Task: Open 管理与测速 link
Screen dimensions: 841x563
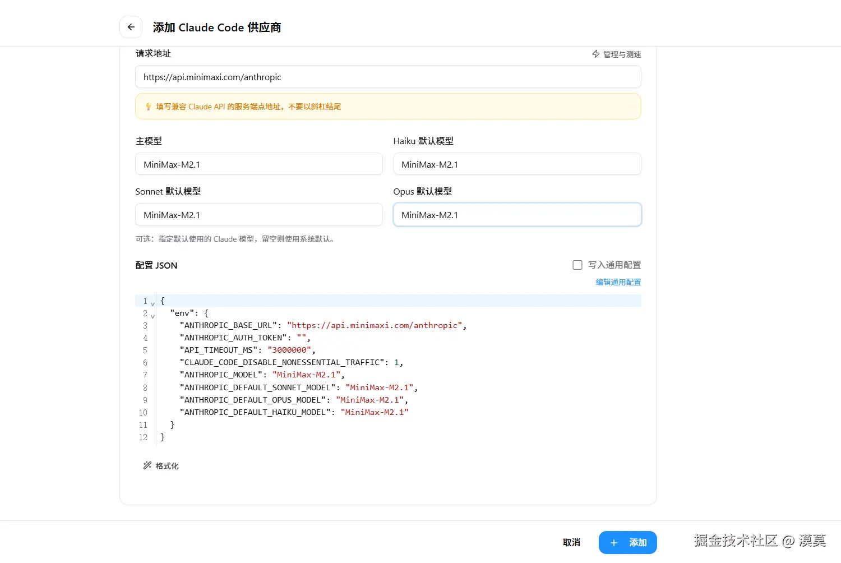Action: pyautogui.click(x=617, y=54)
